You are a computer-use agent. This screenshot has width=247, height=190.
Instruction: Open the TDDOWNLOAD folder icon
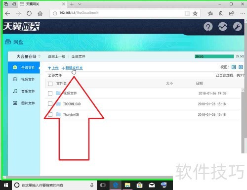[x=58, y=104]
